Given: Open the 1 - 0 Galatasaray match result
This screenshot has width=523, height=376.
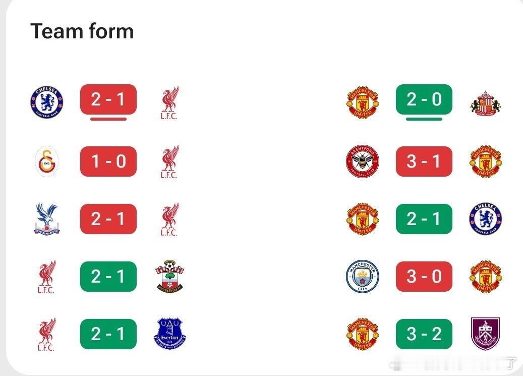Looking at the screenshot, I should pyautogui.click(x=108, y=162).
